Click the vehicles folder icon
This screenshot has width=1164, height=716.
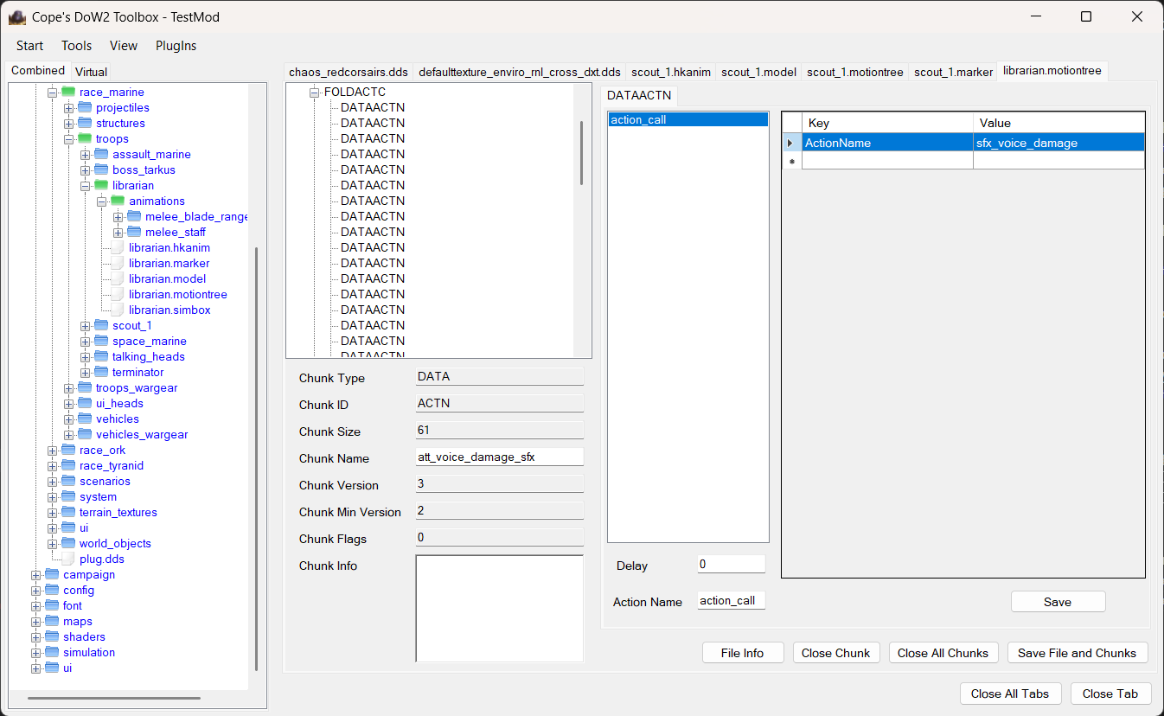coord(85,419)
